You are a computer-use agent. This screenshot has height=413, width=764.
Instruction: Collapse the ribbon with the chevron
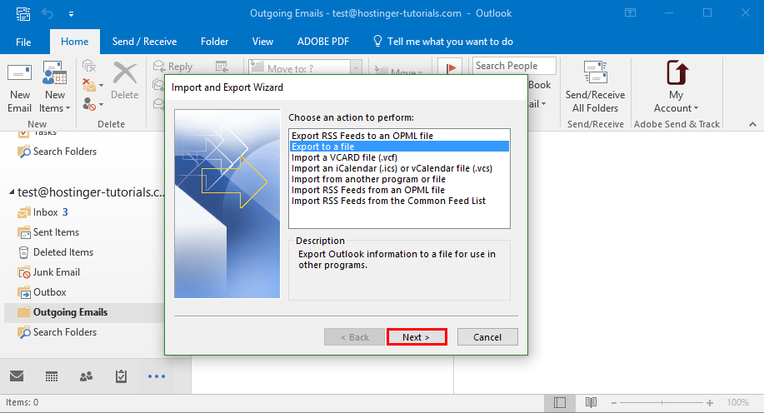click(752, 124)
